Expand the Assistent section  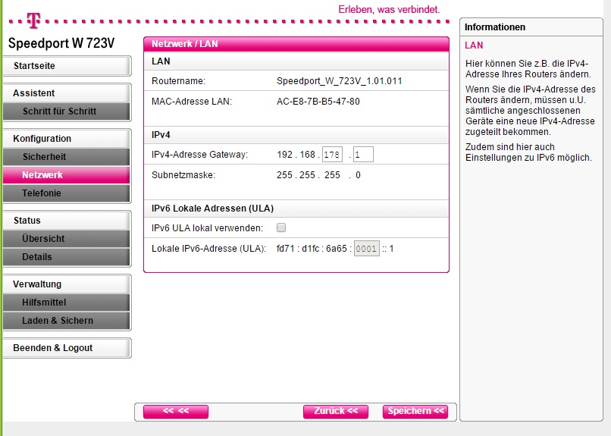[66, 93]
